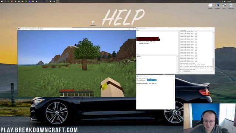Click the Minecraft game window title bar
The height and width of the screenshot is (133, 236).
[77, 29]
